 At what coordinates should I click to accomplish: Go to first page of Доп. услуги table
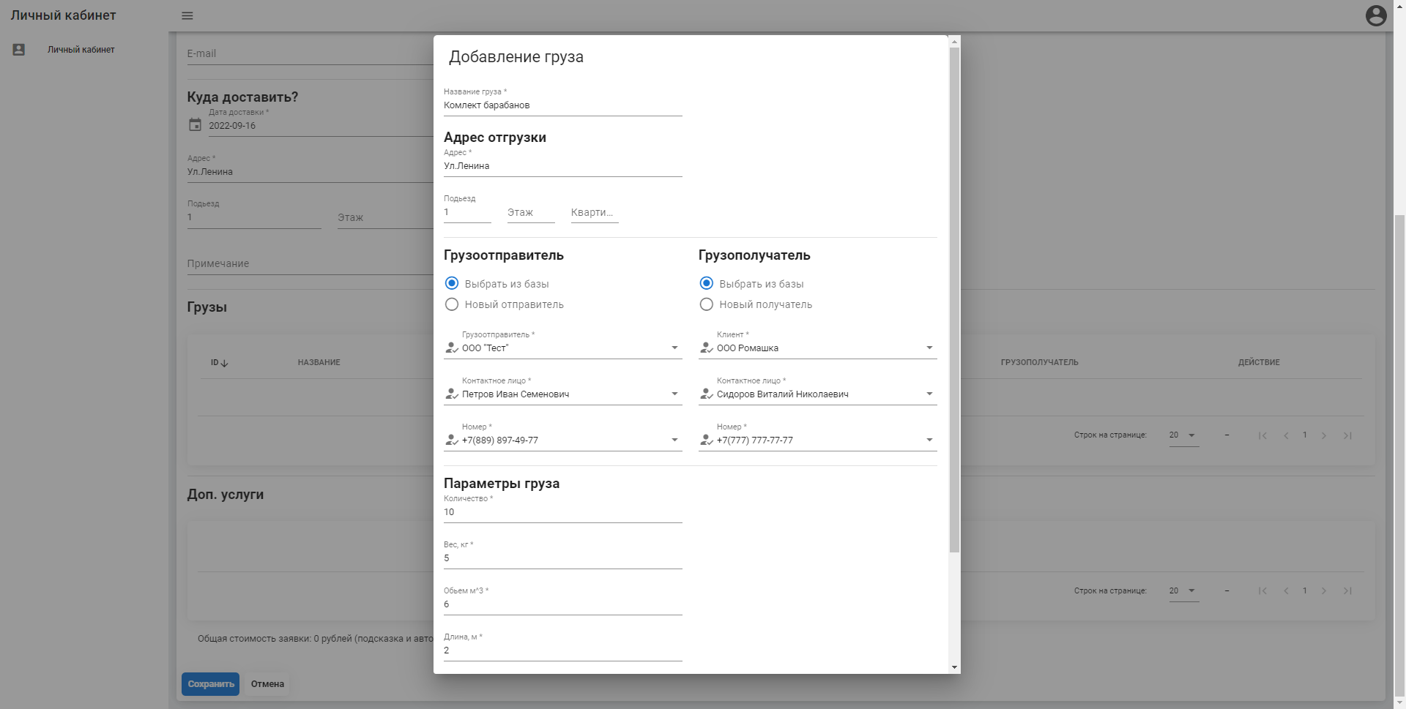(1262, 590)
